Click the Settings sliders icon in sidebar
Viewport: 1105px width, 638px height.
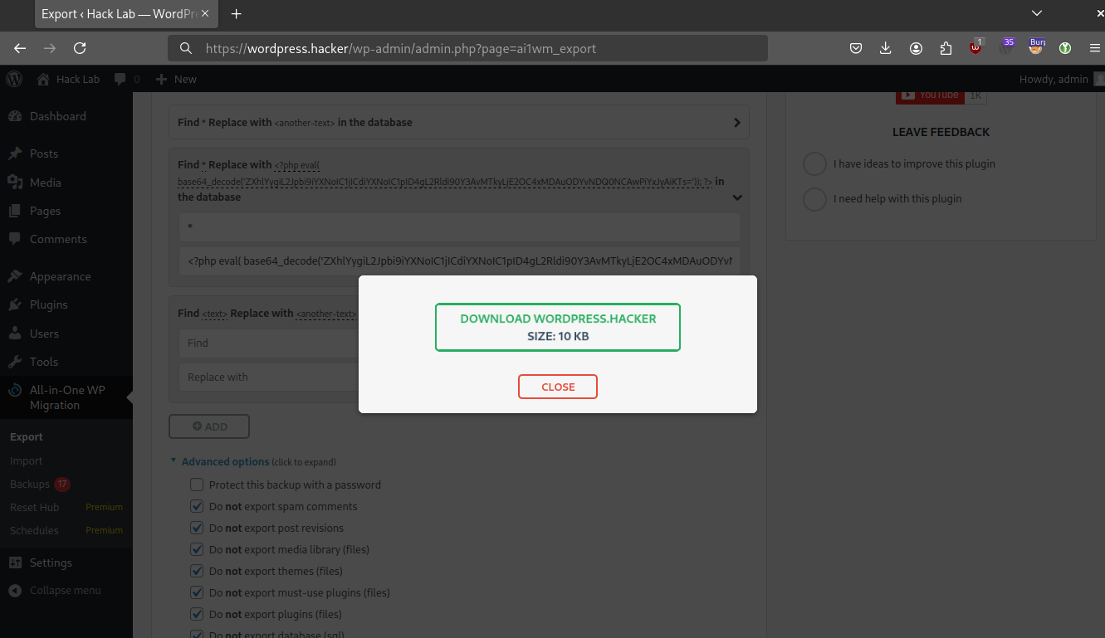coord(15,563)
